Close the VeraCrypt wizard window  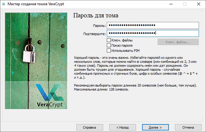click(x=199, y=4)
